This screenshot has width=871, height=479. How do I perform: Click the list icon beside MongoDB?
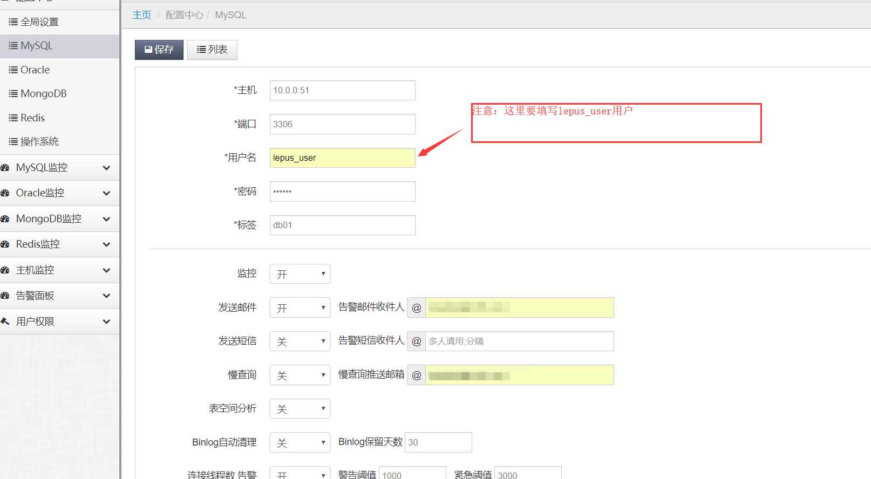13,94
